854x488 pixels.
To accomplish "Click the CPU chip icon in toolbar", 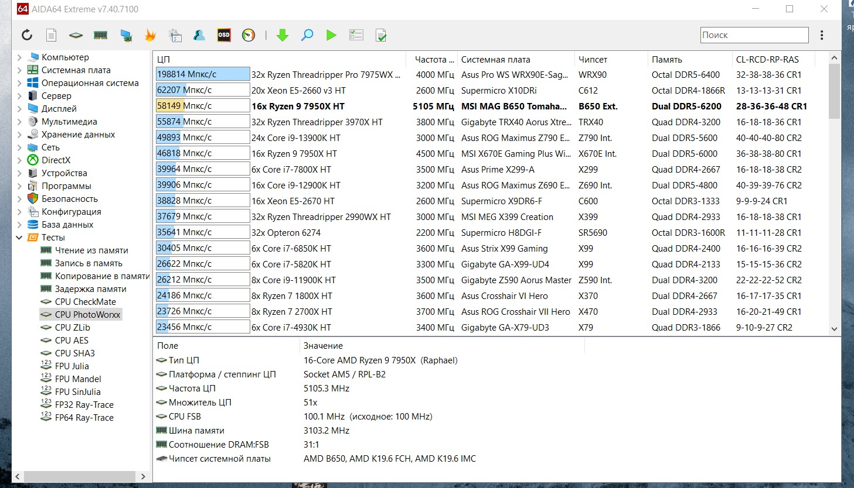I will [x=76, y=35].
